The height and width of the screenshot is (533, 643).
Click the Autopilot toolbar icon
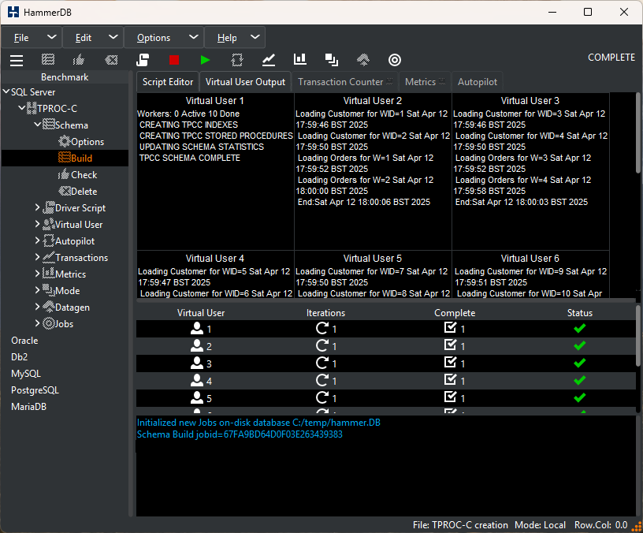(237, 60)
